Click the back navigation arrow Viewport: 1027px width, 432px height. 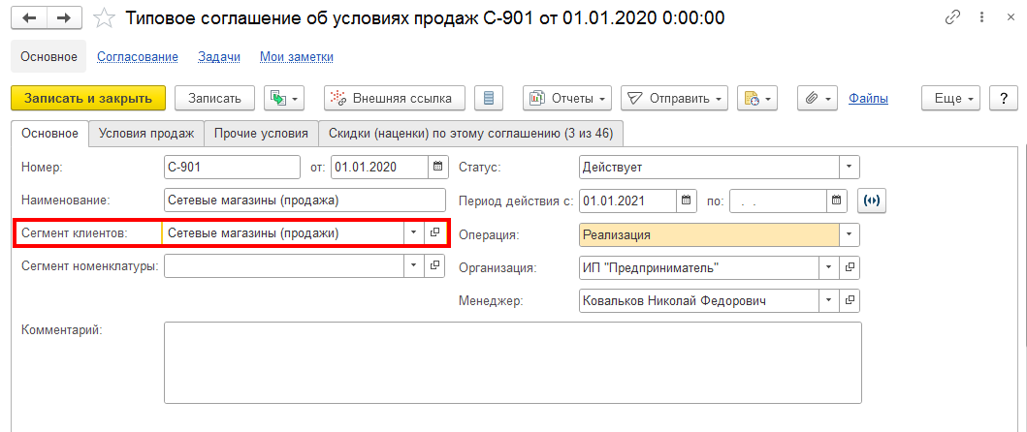click(x=30, y=18)
